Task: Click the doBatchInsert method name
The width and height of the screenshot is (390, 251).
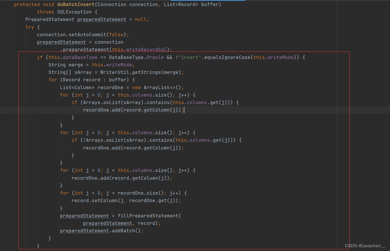Action: [75, 4]
